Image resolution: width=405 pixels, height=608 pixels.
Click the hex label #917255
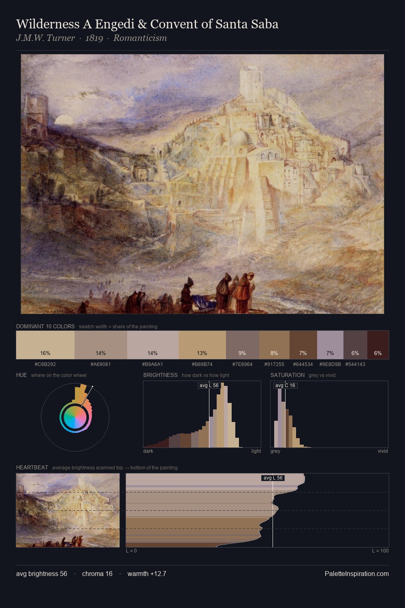274,364
